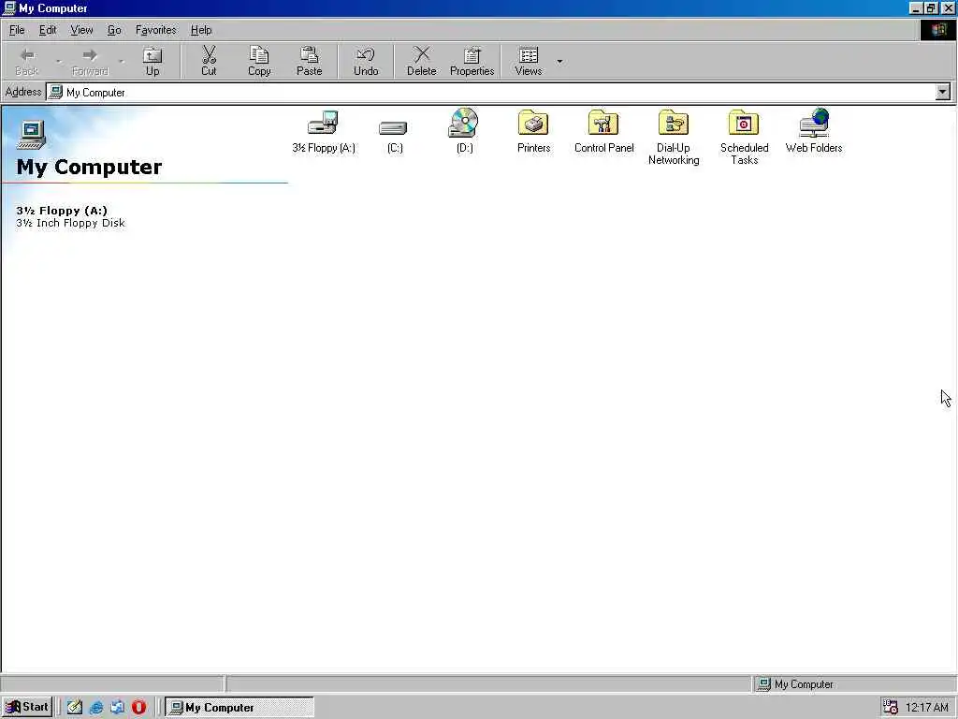Screen dimensions: 958x719
Task: Click the Task Scheduler tray icon
Action: 891,708
